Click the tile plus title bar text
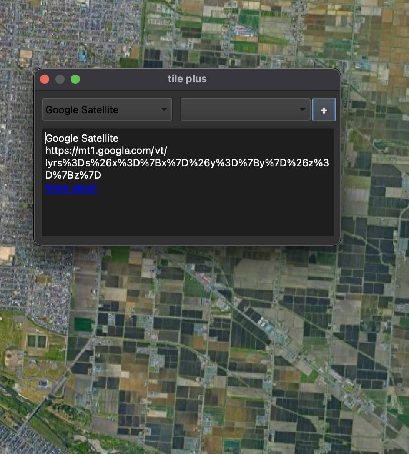409x454 pixels. click(187, 79)
